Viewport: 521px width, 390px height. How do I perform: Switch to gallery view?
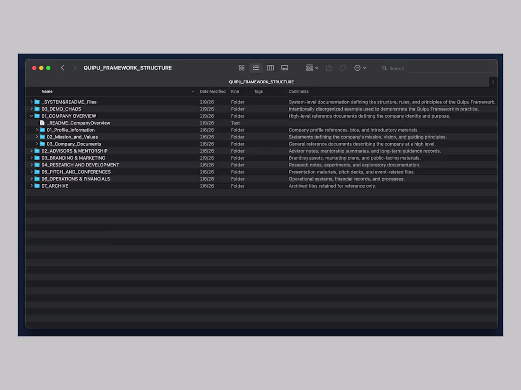285,68
